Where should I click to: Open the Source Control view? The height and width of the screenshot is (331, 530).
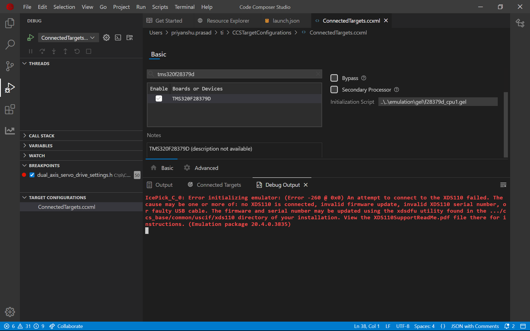pyautogui.click(x=10, y=66)
